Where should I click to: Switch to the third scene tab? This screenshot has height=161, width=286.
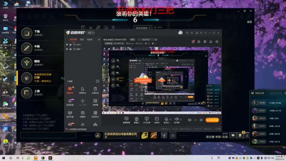coord(89,39)
